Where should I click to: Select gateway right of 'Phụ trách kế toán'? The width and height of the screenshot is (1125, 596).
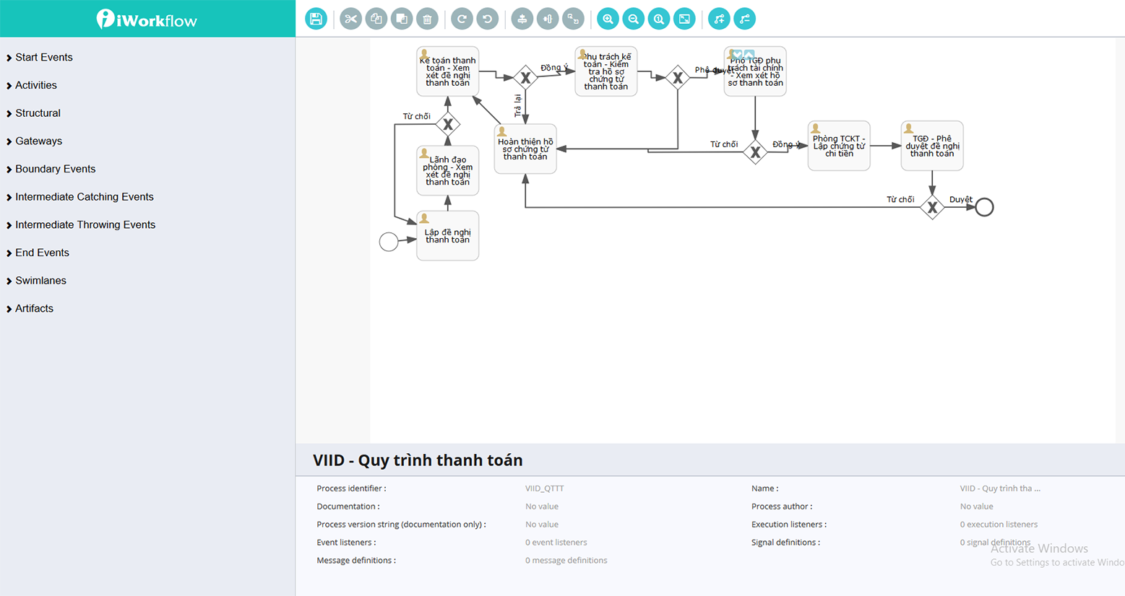(678, 78)
